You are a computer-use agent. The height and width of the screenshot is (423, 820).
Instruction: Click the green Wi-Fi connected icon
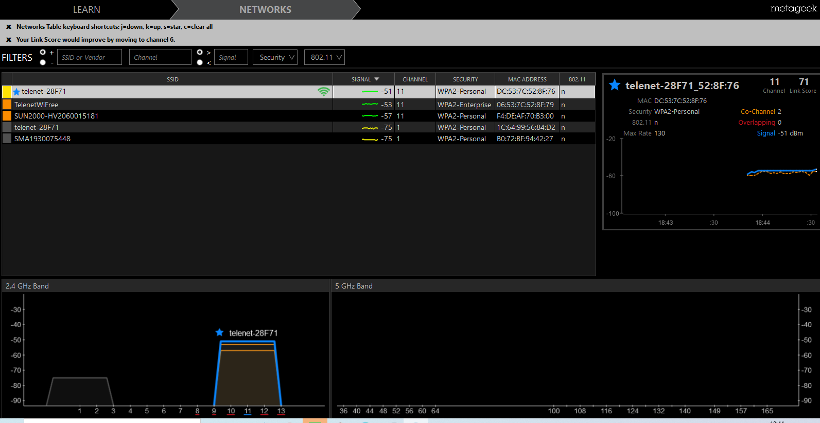click(x=323, y=92)
